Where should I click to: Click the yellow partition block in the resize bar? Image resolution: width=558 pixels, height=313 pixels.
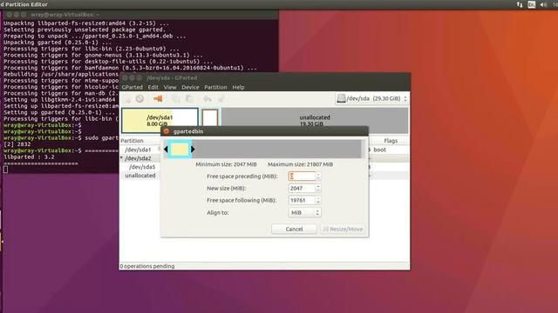point(180,150)
